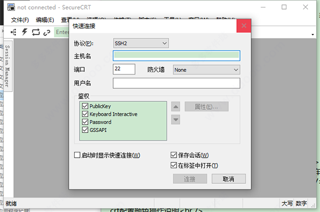Focus the 用户名 input field
The width and height of the screenshot is (320, 212).
[x=177, y=83]
